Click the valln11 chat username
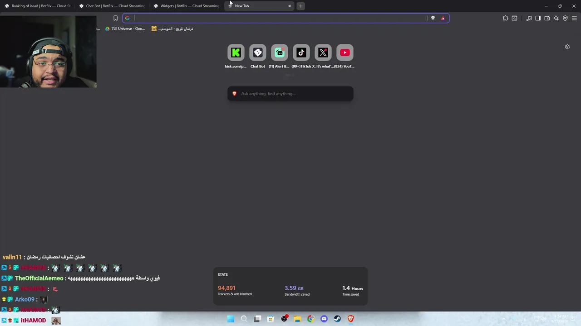This screenshot has width=581, height=326. pyautogui.click(x=12, y=257)
